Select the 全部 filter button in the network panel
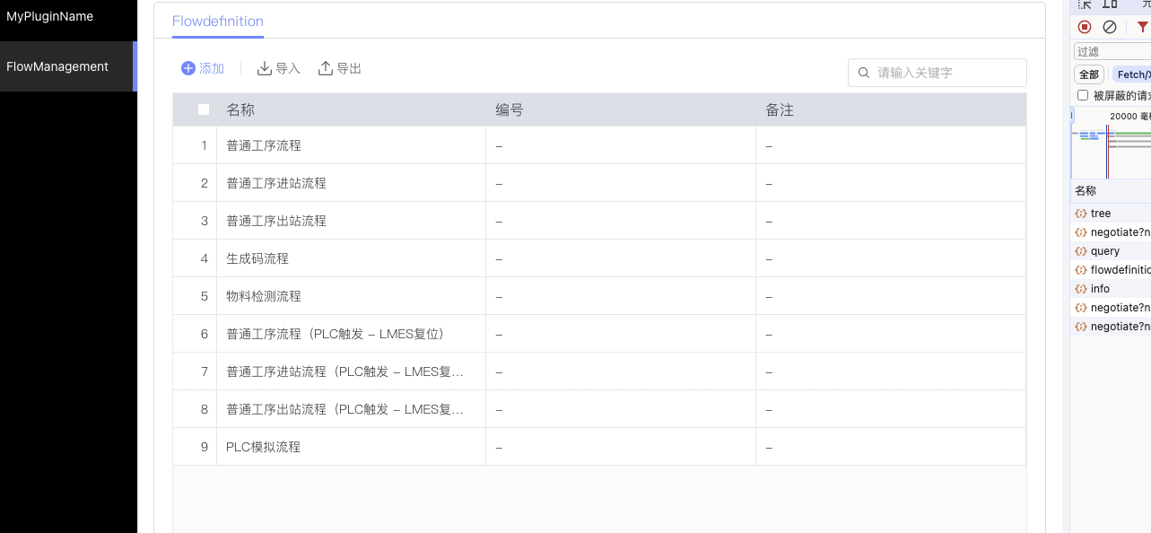The height and width of the screenshot is (533, 1151). point(1088,74)
